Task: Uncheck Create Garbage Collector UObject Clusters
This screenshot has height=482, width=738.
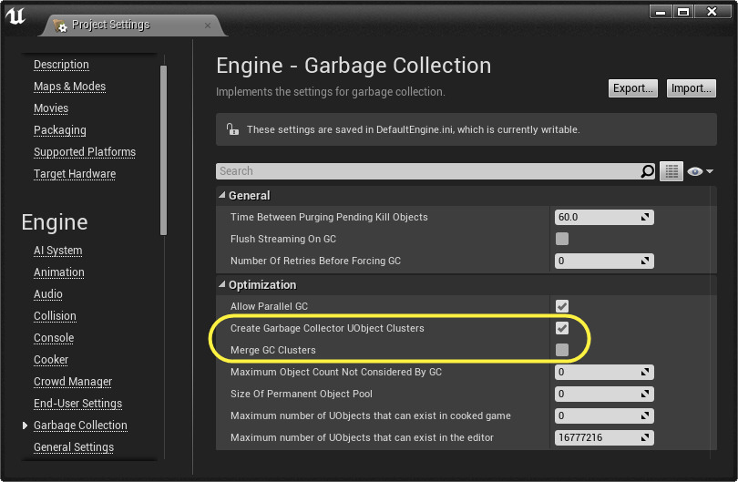Action: click(x=562, y=328)
